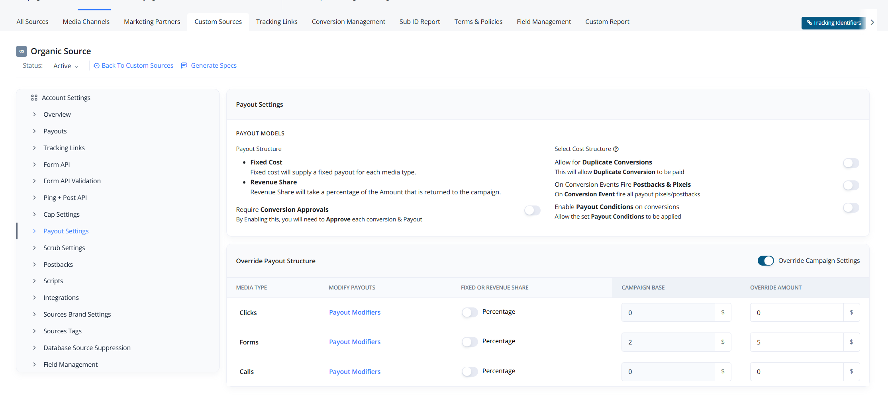Viewport: 888px width, 403px height.
Task: Expand the Cap Settings section chevron
Action: click(x=35, y=214)
